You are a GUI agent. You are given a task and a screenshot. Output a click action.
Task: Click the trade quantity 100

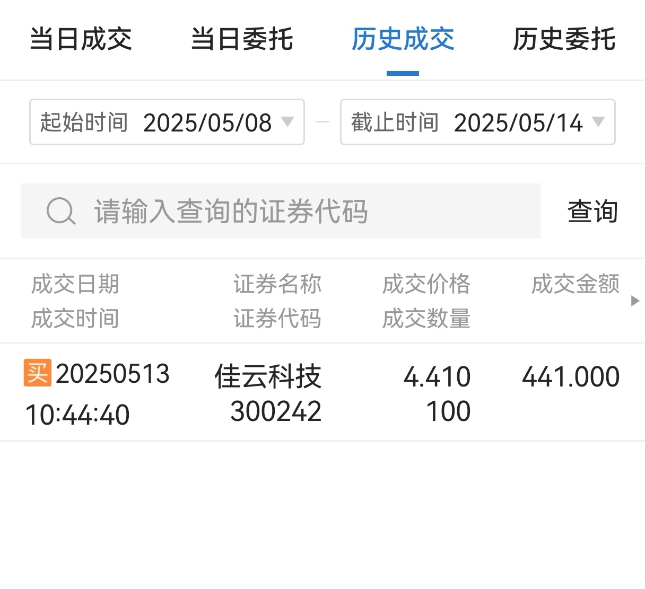point(449,411)
